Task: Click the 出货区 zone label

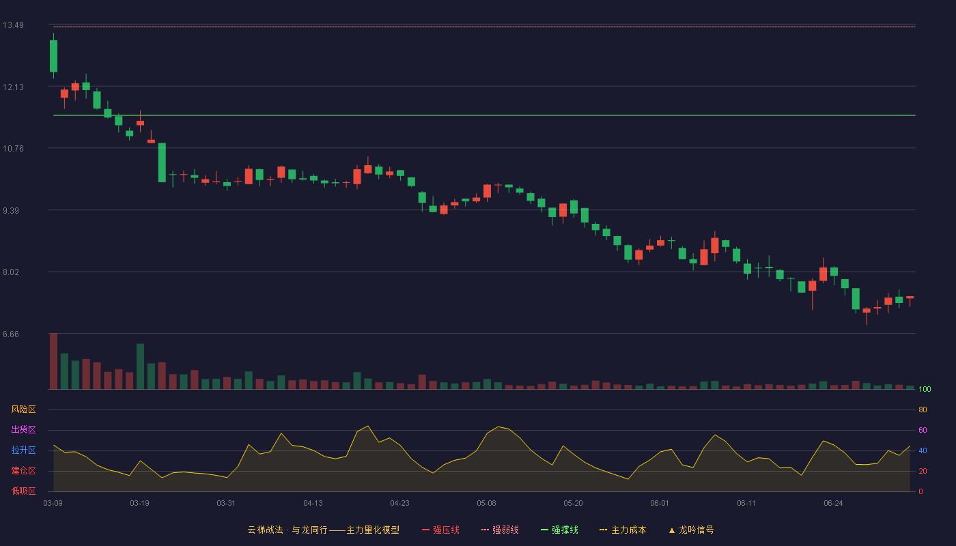Action: pos(23,430)
